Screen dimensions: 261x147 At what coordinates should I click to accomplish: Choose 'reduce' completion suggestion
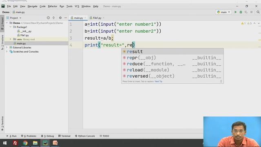172,64
